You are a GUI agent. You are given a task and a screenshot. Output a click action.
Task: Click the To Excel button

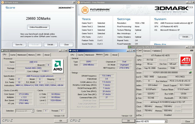tap(35, 45)
